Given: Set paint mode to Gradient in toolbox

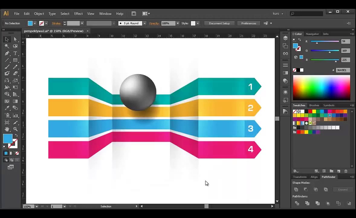Looking at the screenshot, I should coord(11,154).
